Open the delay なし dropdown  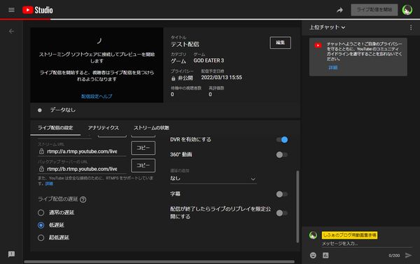pos(213,179)
